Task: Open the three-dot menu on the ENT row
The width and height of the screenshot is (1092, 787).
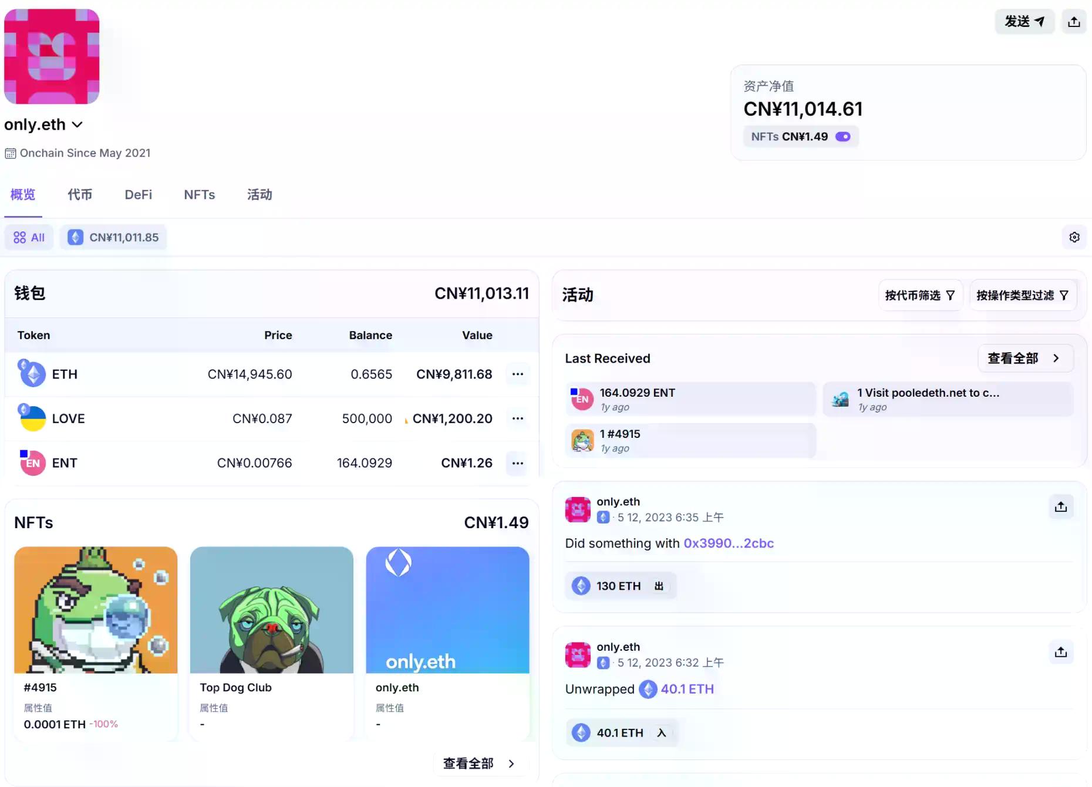Action: [517, 463]
